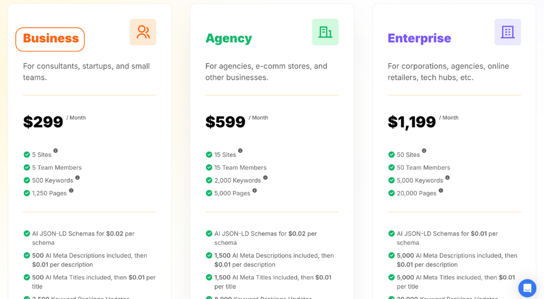The image size is (544, 299).
Task: Click green checkmark beside 5 Team Members
Action: 27,167
